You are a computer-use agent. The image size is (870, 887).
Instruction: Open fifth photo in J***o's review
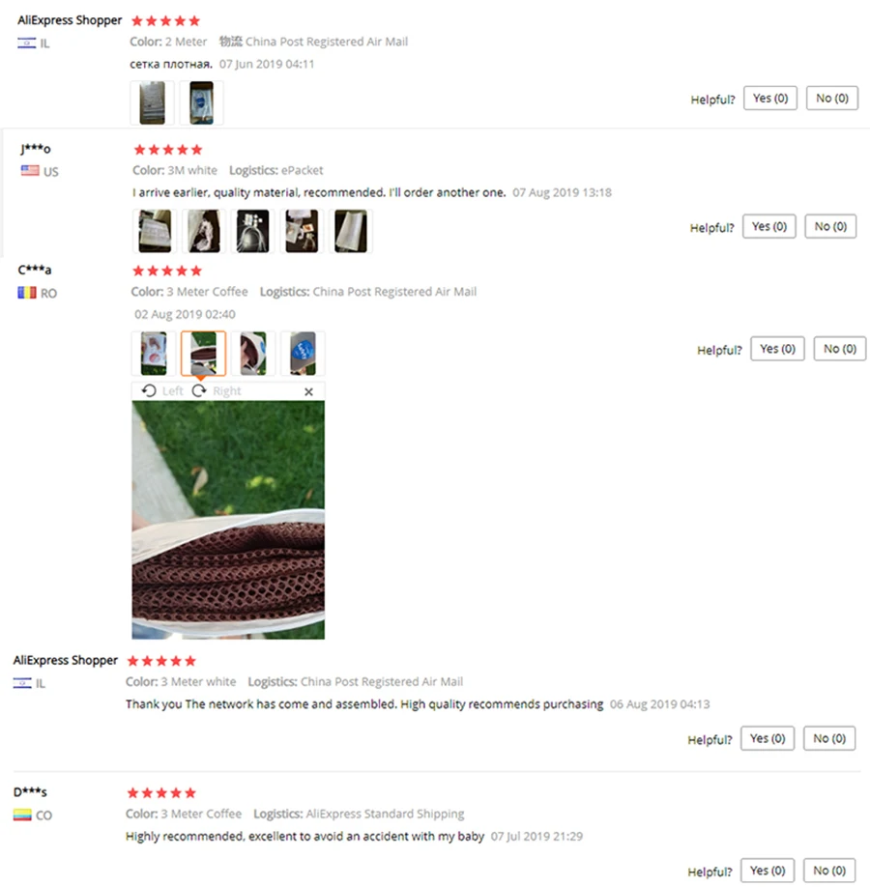click(350, 231)
